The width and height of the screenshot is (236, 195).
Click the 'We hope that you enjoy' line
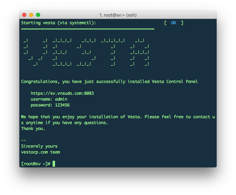pyautogui.click(x=118, y=117)
